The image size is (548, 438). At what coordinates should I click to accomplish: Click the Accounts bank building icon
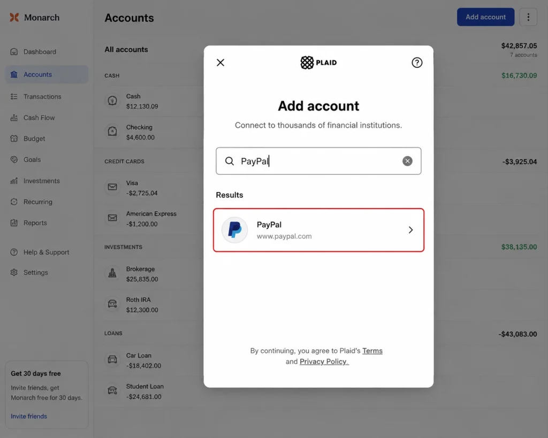click(x=14, y=74)
